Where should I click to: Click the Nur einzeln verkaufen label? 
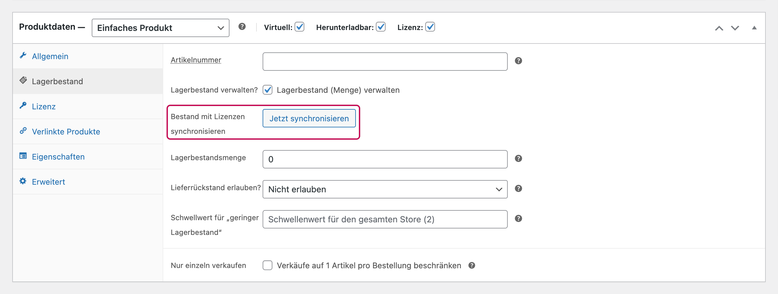[208, 266]
